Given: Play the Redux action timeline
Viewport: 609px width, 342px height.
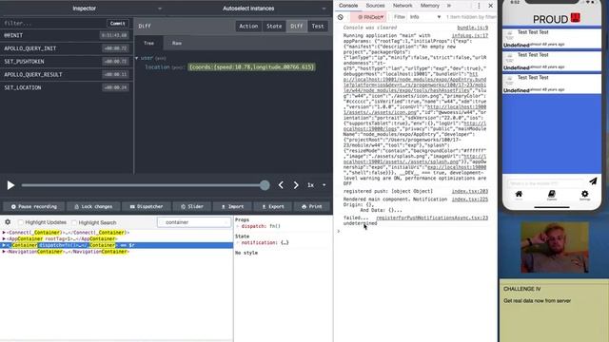Looking at the screenshot, I should pyautogui.click(x=10, y=185).
